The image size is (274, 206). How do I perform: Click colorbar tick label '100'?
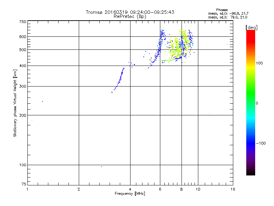click(x=259, y=63)
